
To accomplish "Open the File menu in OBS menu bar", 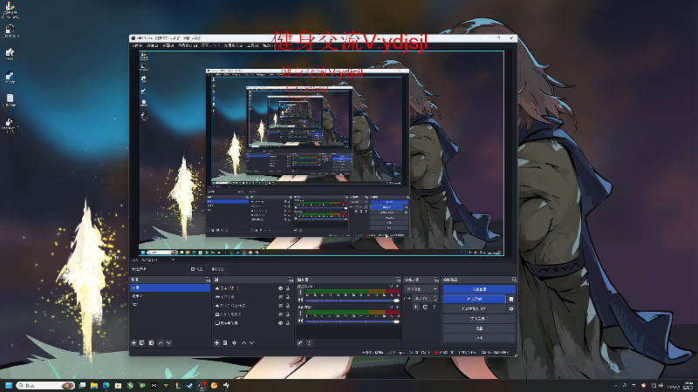I will point(137,46).
